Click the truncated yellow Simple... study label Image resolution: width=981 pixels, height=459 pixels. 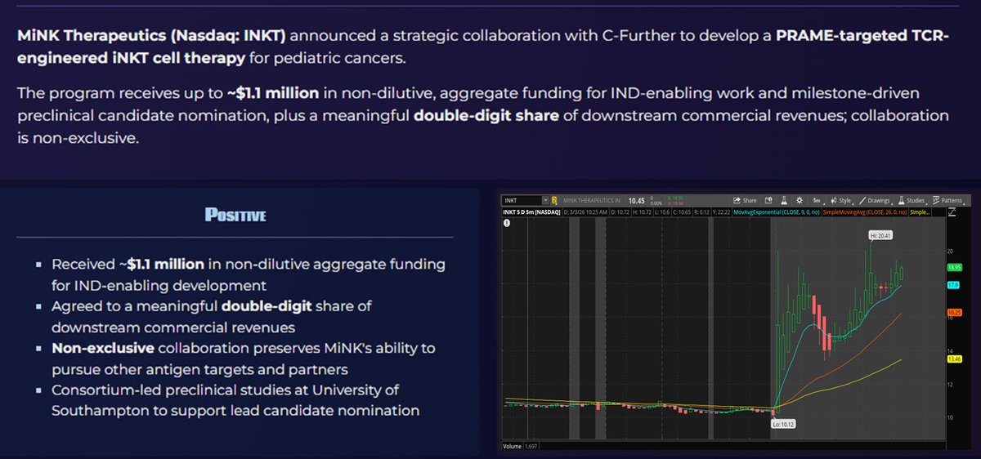coord(919,212)
